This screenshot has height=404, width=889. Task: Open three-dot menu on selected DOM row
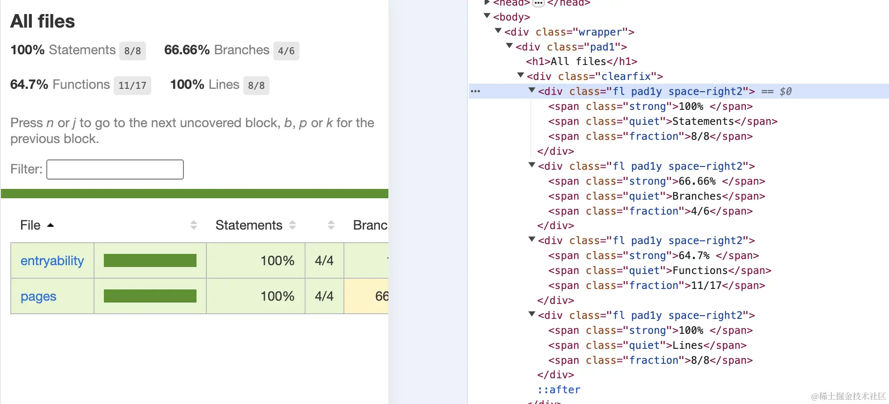coord(475,91)
